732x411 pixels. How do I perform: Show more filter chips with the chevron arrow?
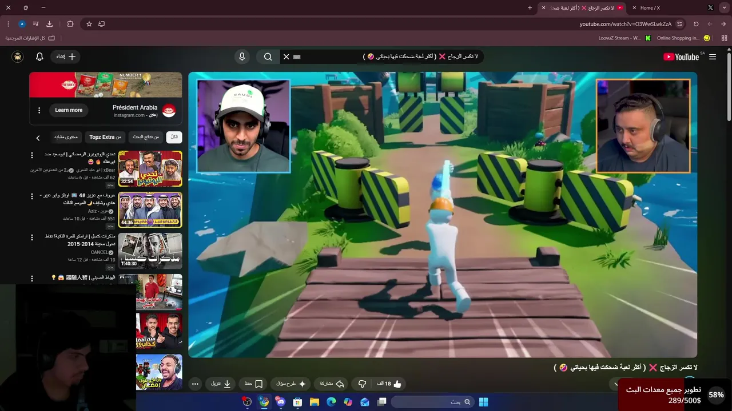[x=38, y=138]
